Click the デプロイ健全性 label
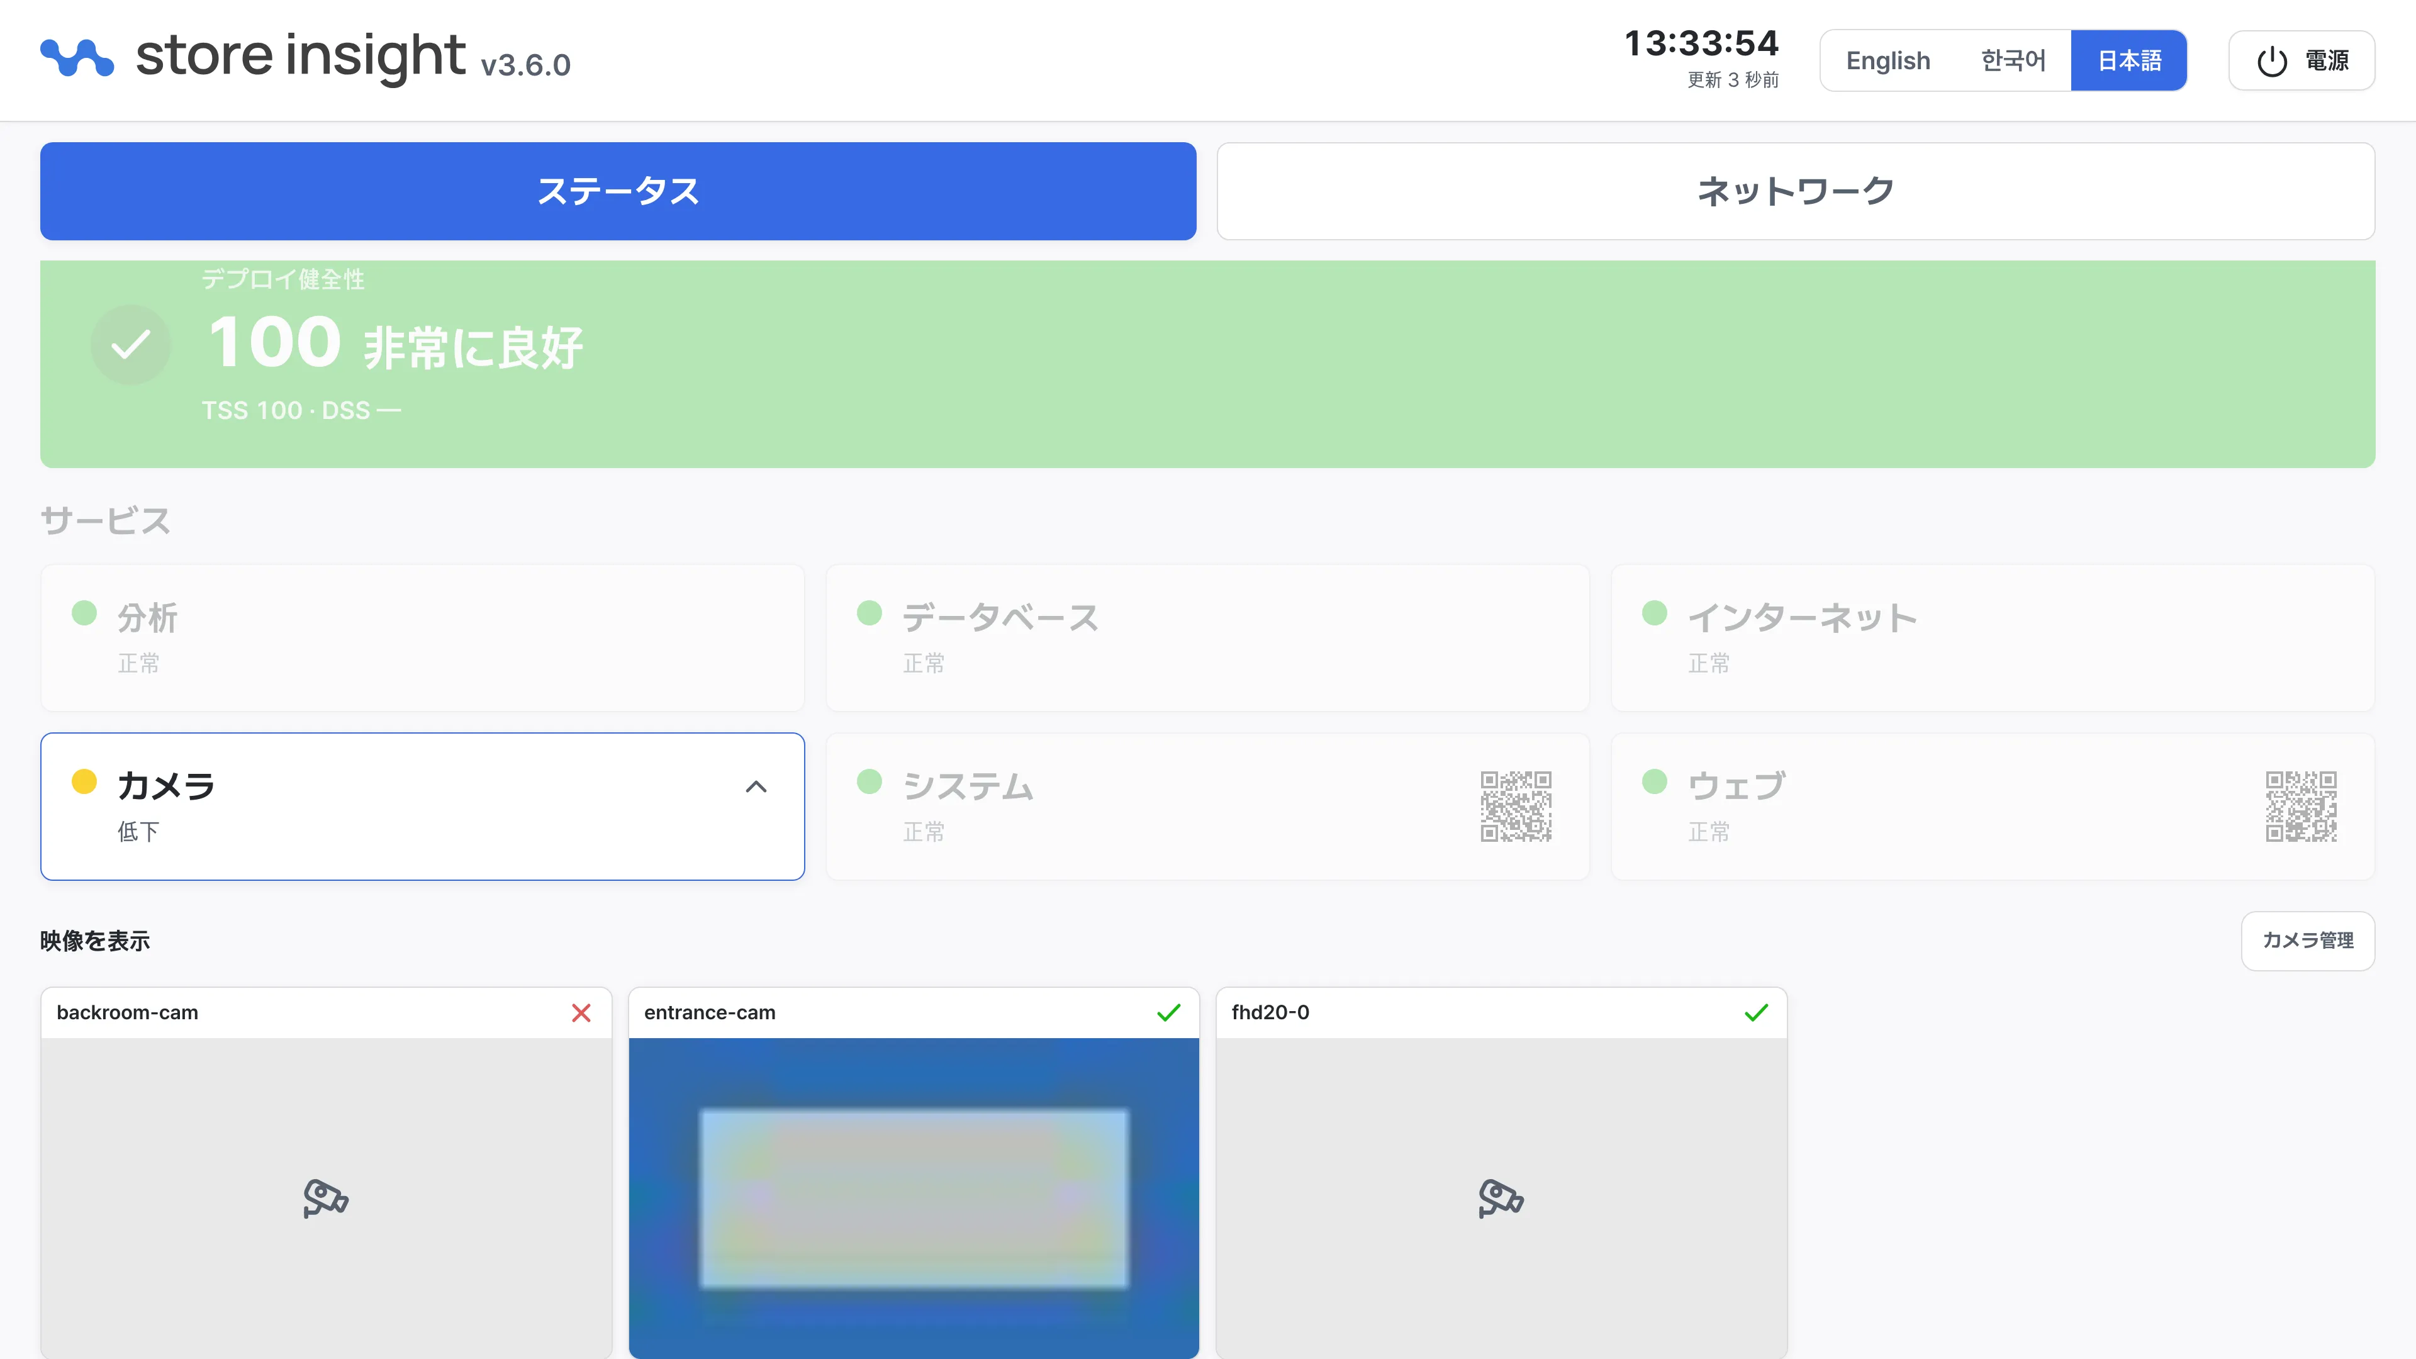The width and height of the screenshot is (2416, 1359). tap(283, 279)
